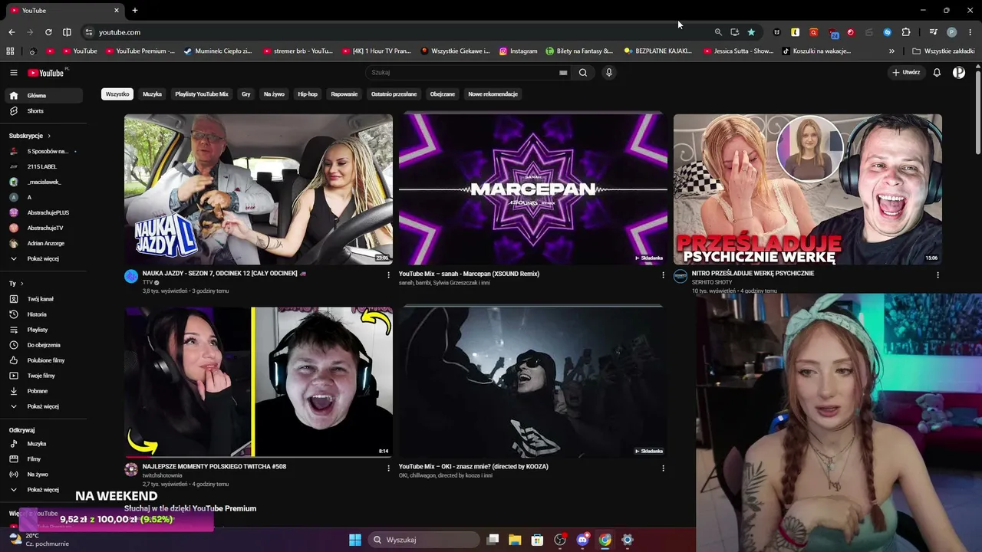Explore Na żywo in Odkrywaj section
This screenshot has width=982, height=552.
[42, 475]
